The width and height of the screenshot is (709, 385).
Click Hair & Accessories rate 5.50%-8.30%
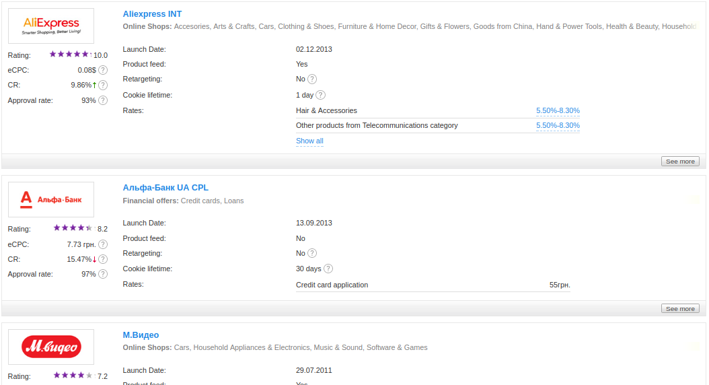point(558,111)
